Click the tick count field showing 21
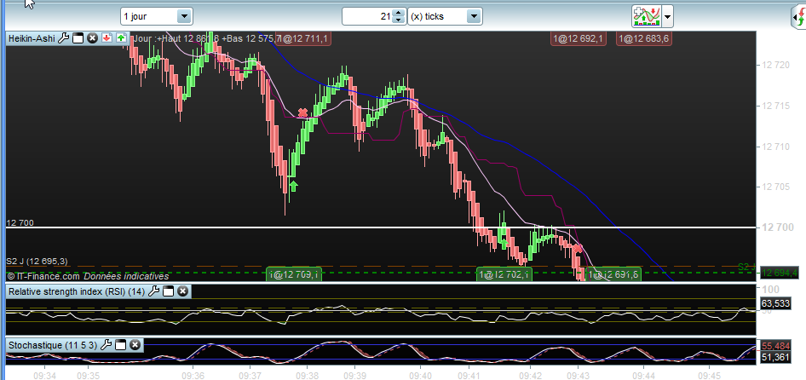The height and width of the screenshot is (380, 806). 367,16
